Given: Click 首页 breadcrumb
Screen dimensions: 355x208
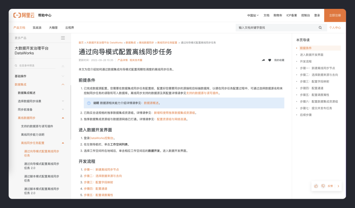Looking at the screenshot, I should [x=81, y=42].
